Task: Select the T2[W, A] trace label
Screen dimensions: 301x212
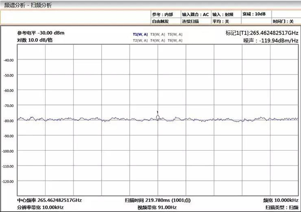Action: coord(140,40)
